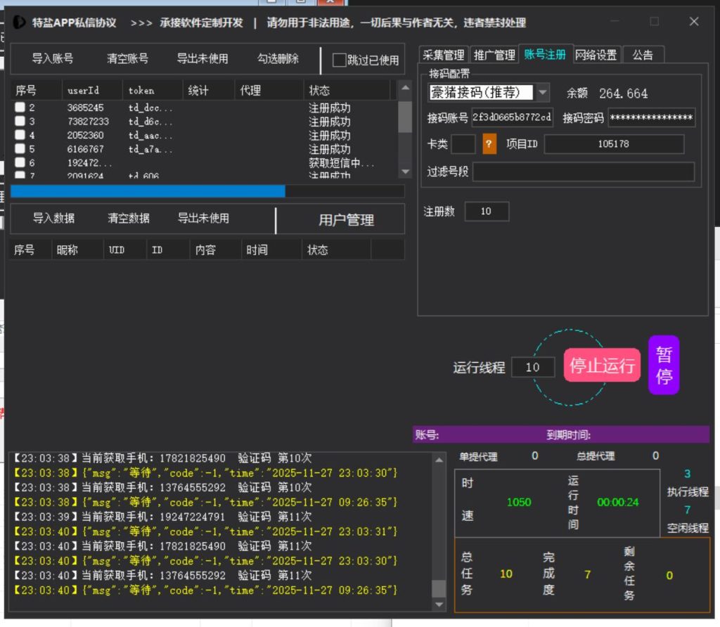The width and height of the screenshot is (720, 627).
Task: Toggle the 跳过已使用 checkbox
Action: (340, 60)
